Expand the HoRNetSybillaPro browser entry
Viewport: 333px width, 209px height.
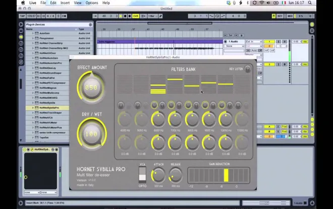point(33,108)
